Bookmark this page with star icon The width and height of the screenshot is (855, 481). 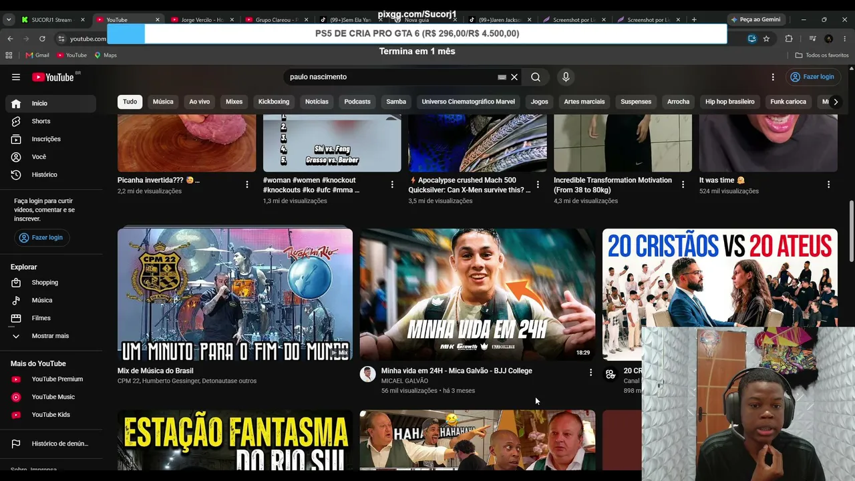(x=766, y=39)
